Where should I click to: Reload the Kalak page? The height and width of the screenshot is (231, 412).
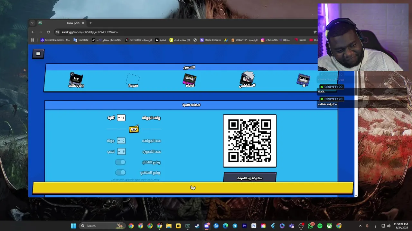[x=48, y=32]
